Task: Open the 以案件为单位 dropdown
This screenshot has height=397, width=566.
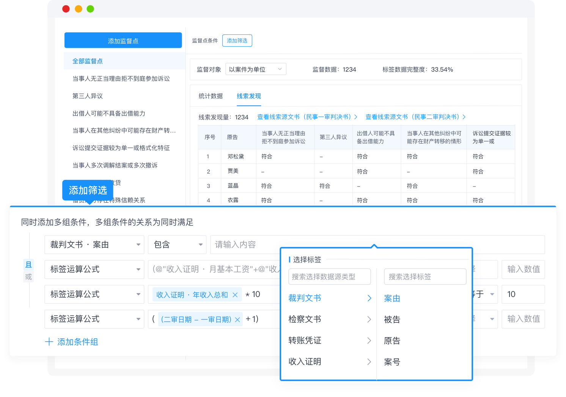Action: [256, 69]
